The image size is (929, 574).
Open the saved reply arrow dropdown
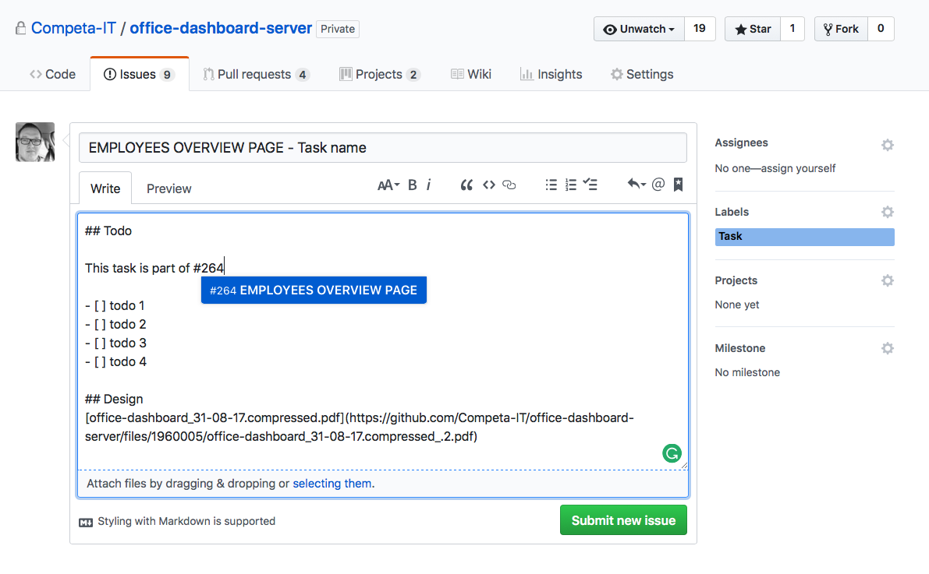tap(636, 184)
